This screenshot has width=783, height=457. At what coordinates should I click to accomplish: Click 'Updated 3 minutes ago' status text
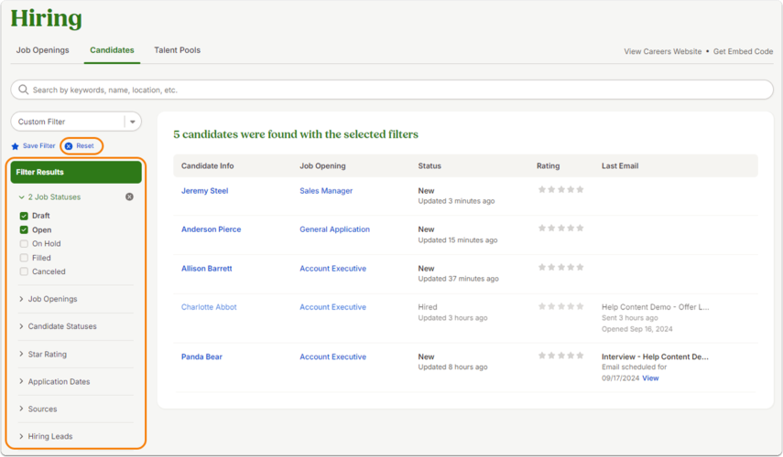tap(456, 201)
